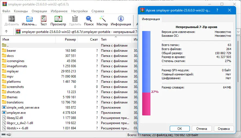Viewport: 241px width, 138px height.
Task: Click the translations folder icon
Action: pyautogui.click(x=4, y=102)
